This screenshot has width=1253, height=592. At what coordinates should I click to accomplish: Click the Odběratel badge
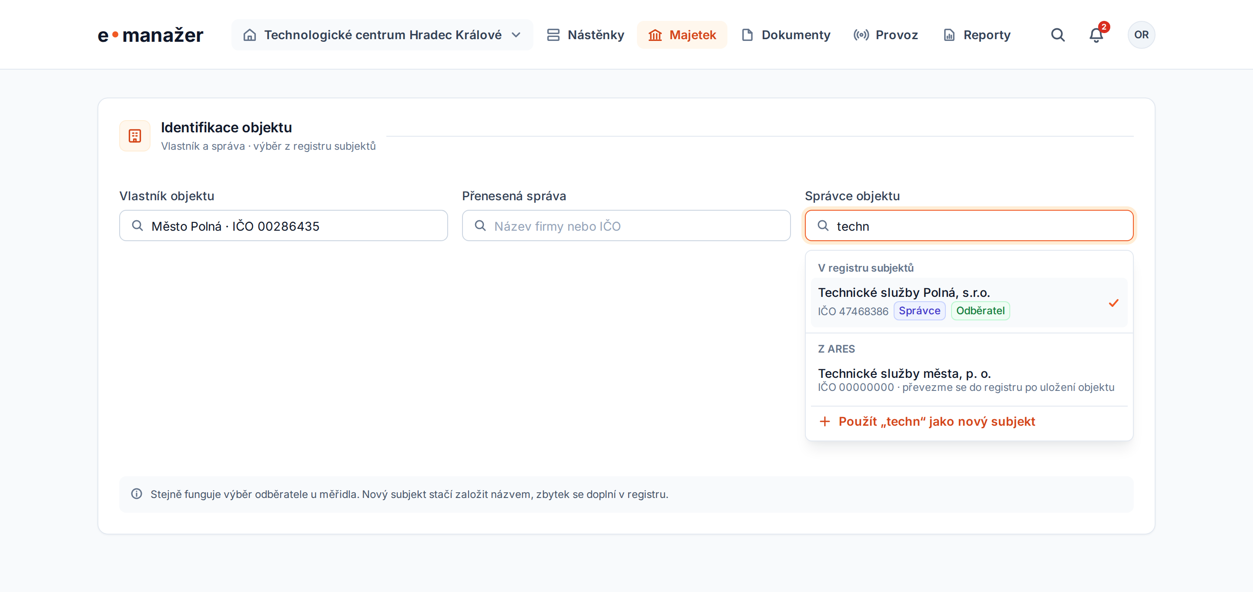coord(980,311)
